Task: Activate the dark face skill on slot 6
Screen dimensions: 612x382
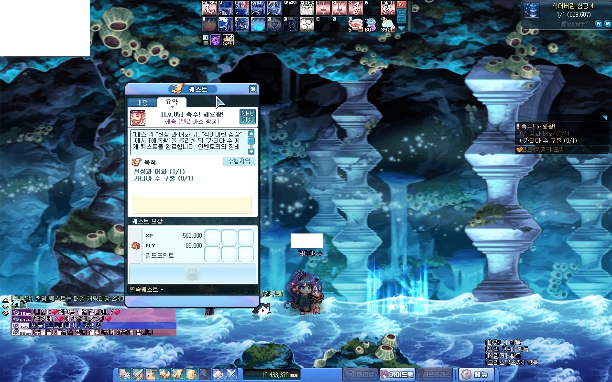Action: click(x=291, y=24)
